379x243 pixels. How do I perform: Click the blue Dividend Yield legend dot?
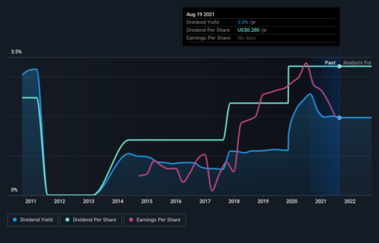[x=15, y=220]
